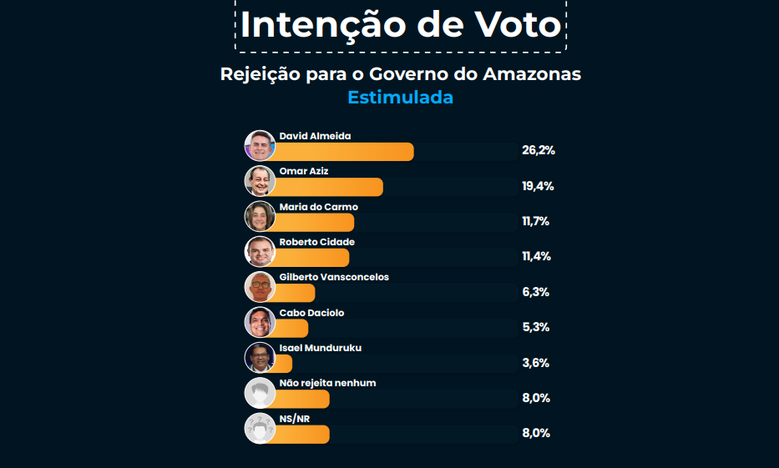Image resolution: width=779 pixels, height=468 pixels.
Task: Click Omar Aziz's avatar photo
Action: click(x=260, y=181)
